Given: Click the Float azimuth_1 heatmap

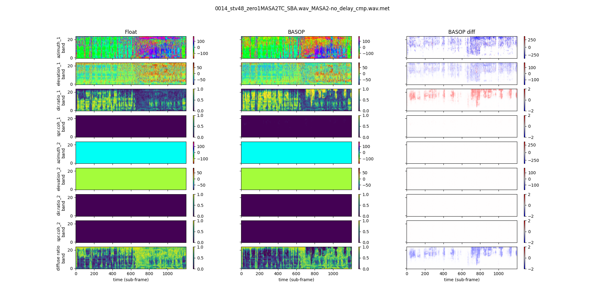Looking at the screenshot, I should click(x=131, y=47).
